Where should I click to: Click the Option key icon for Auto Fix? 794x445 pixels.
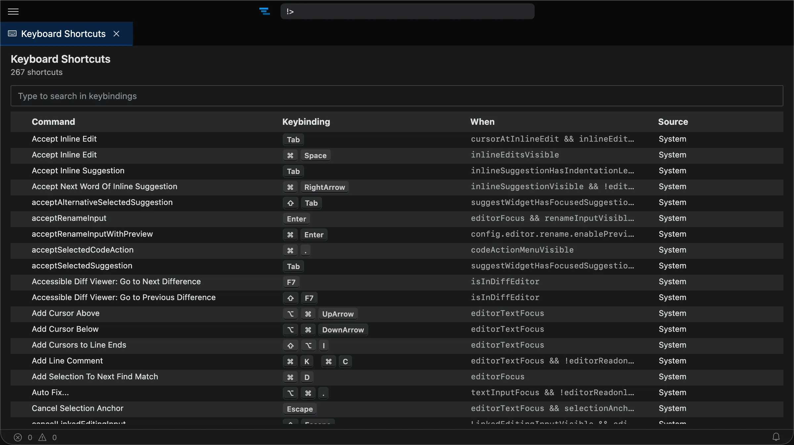click(x=290, y=393)
